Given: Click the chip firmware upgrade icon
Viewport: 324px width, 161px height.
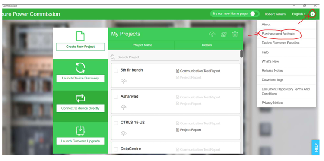Looking at the screenshot, I should pos(80,130).
